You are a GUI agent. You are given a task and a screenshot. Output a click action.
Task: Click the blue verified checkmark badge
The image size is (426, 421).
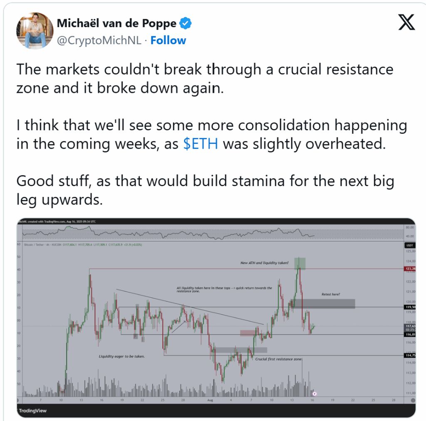[186, 23]
